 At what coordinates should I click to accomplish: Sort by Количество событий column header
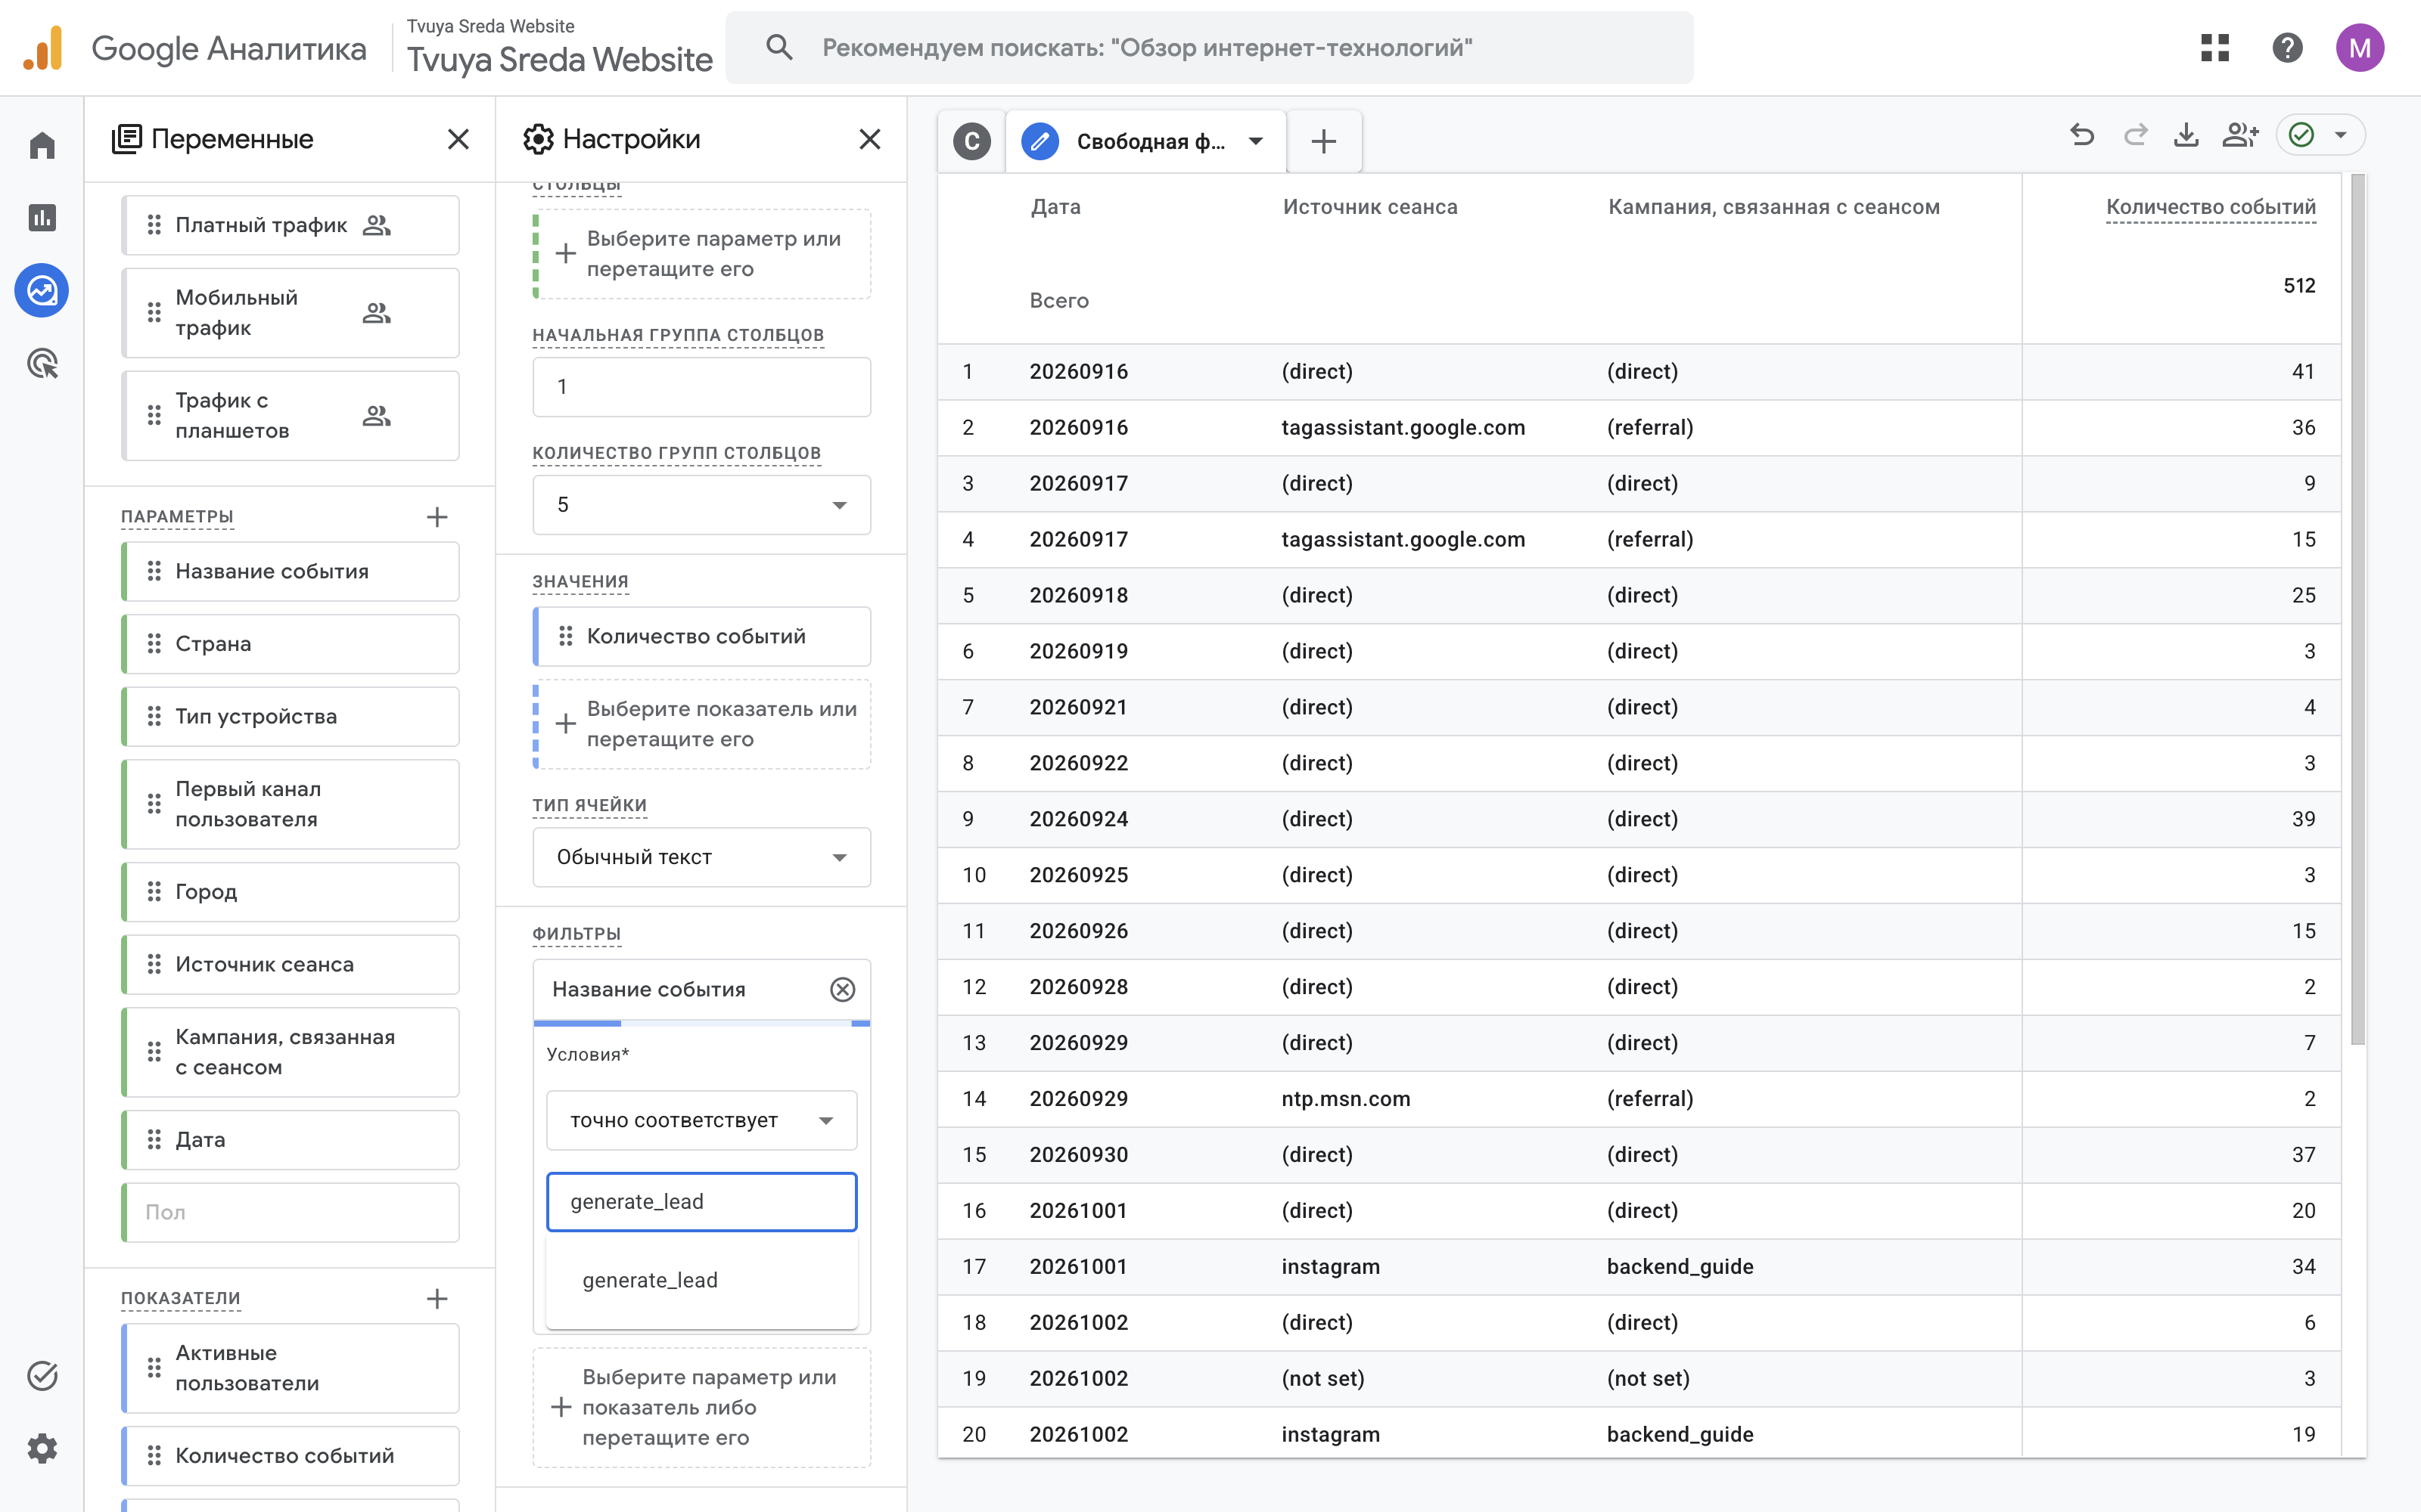click(2210, 207)
